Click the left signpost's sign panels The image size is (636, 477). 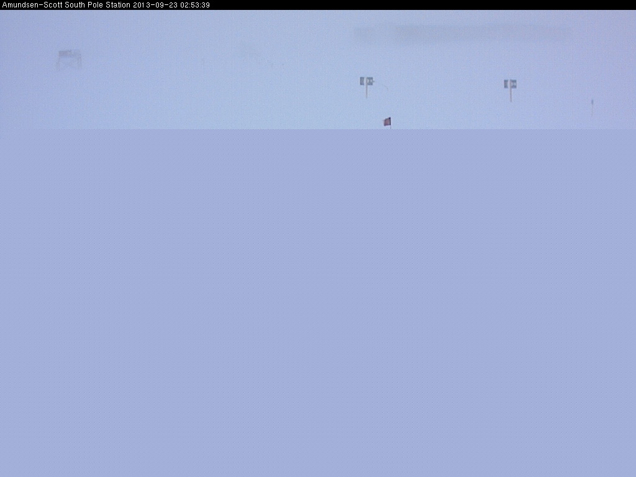pos(366,81)
